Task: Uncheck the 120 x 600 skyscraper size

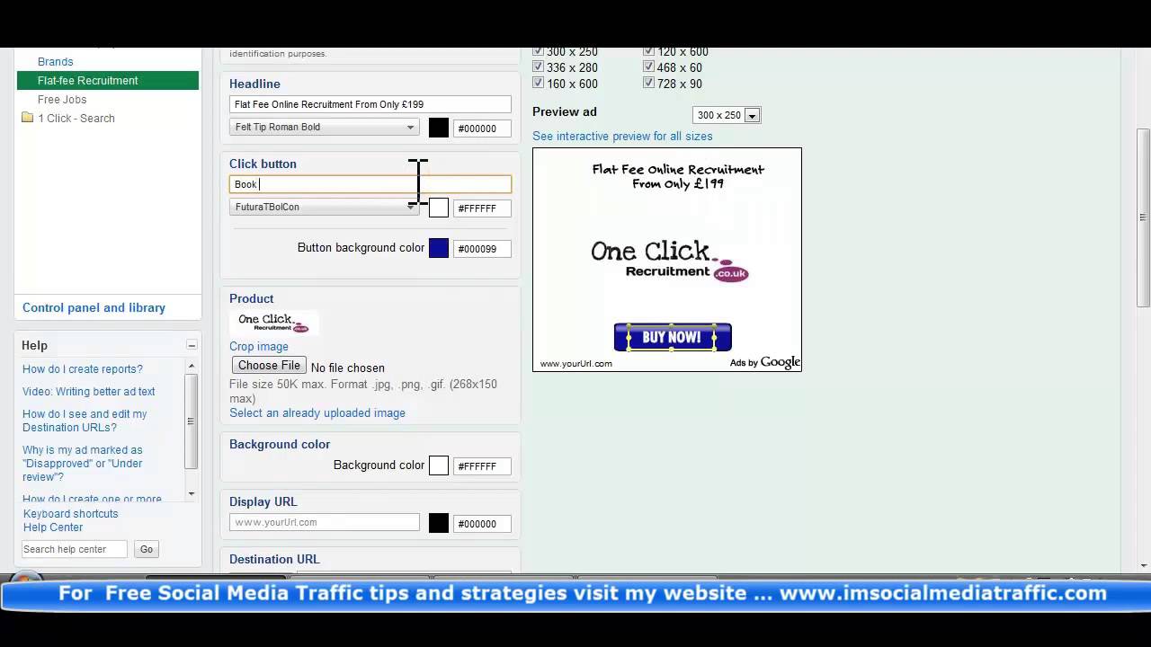Action: click(648, 50)
